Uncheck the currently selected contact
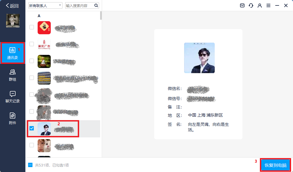The width and height of the screenshot is (293, 172). (31, 128)
